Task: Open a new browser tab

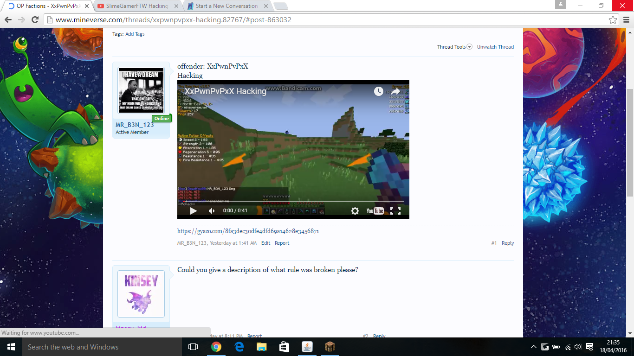Action: click(x=280, y=6)
